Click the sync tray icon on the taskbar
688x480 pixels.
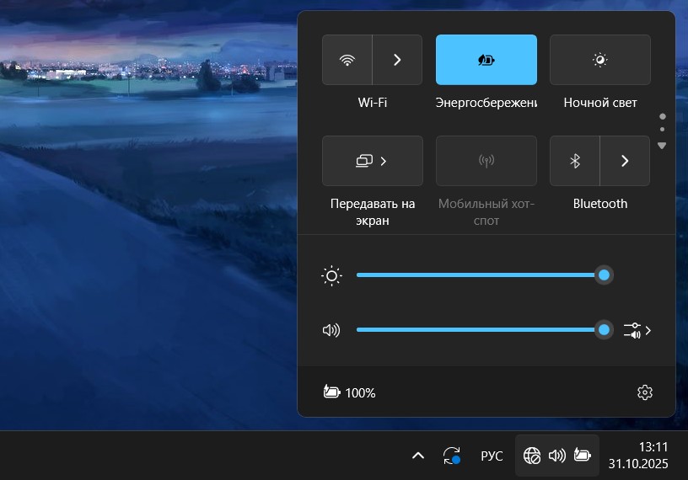coord(452,456)
